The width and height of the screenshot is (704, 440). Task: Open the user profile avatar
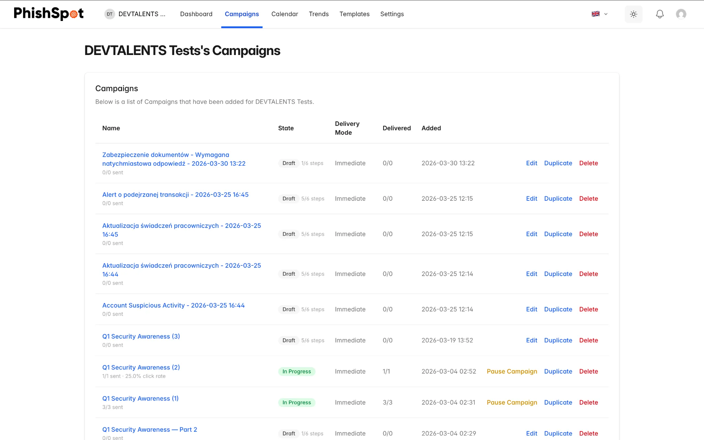pos(681,14)
